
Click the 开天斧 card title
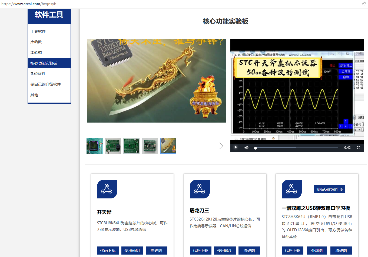(104, 212)
